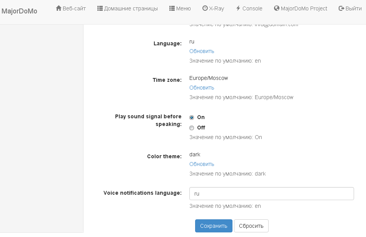Screen dimensions: 366x237
Task: Select the Off radio button for sound signal
Action: pos(192,128)
